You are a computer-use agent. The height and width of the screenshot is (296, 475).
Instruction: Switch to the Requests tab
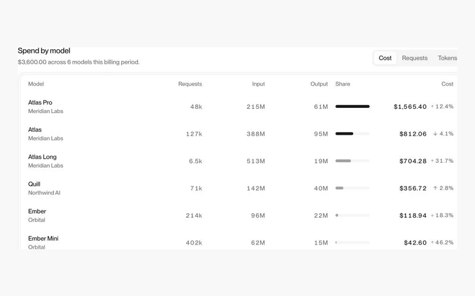tap(414, 58)
